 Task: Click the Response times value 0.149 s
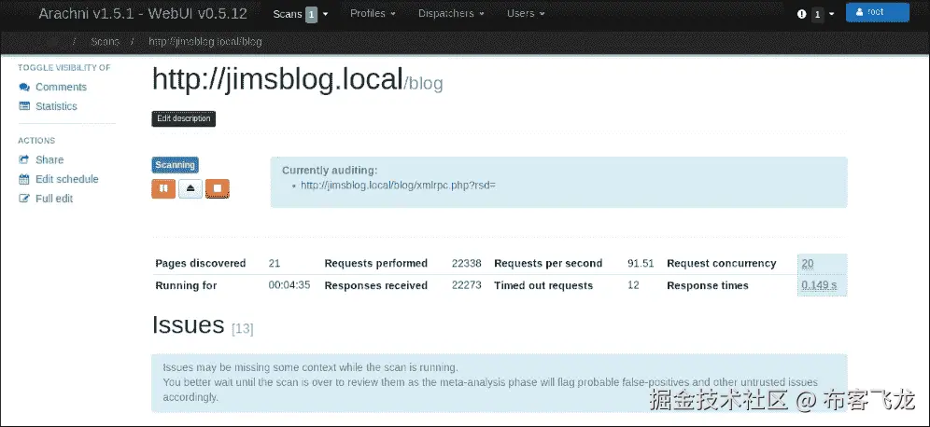coord(819,285)
